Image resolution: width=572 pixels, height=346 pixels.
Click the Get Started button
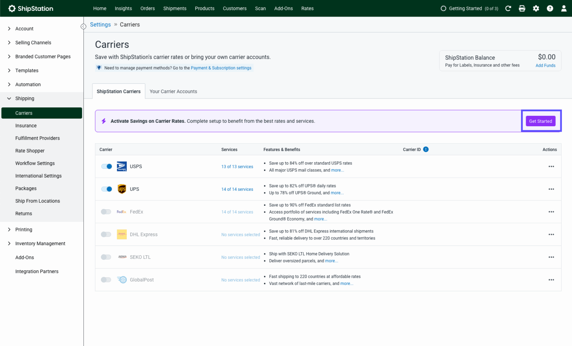click(x=540, y=121)
